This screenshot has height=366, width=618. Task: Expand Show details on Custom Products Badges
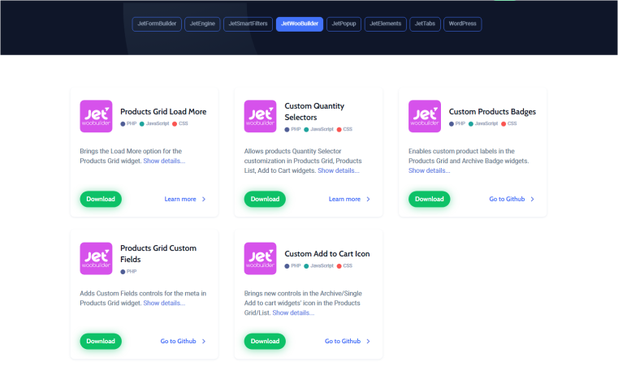click(x=430, y=170)
